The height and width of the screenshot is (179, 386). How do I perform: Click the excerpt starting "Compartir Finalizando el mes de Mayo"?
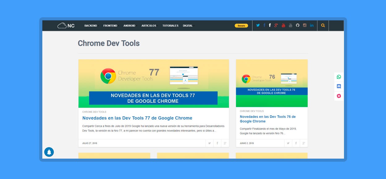[x=268, y=131]
